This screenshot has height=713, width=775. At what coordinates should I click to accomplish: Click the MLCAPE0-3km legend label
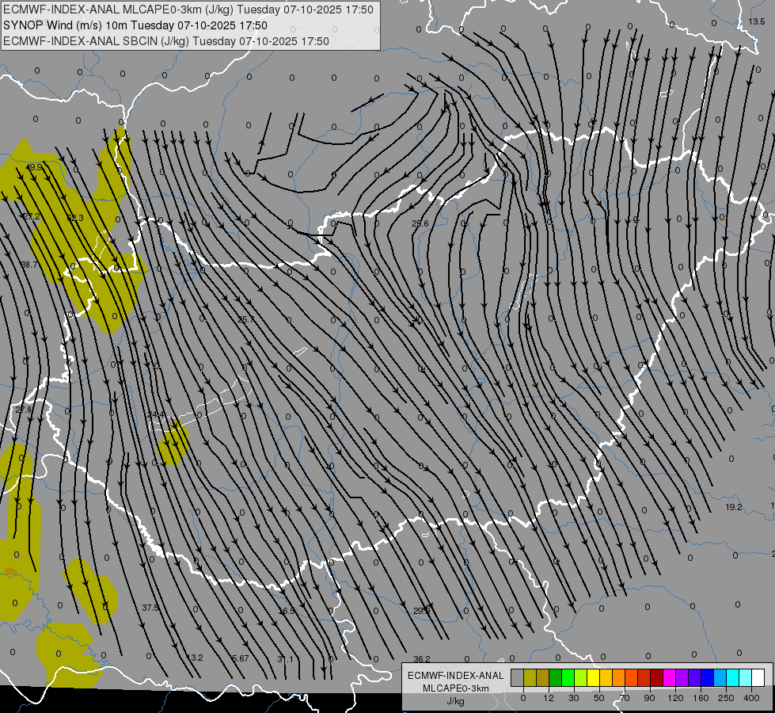click(x=455, y=688)
